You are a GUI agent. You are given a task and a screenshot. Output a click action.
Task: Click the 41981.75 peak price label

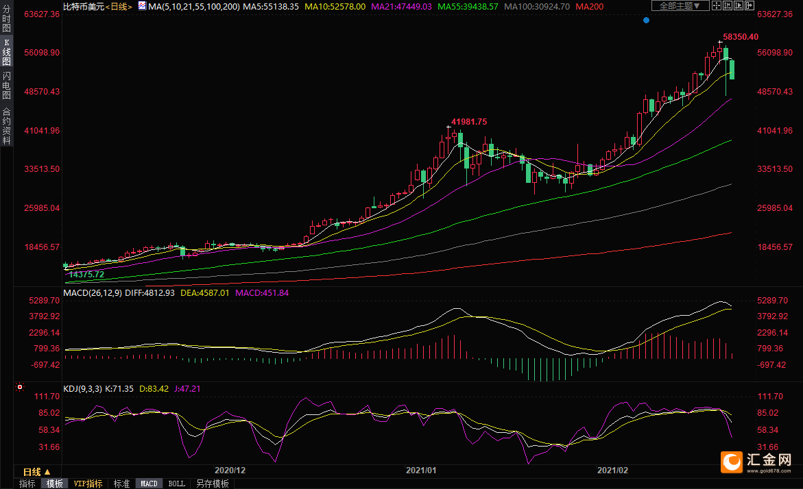click(469, 122)
